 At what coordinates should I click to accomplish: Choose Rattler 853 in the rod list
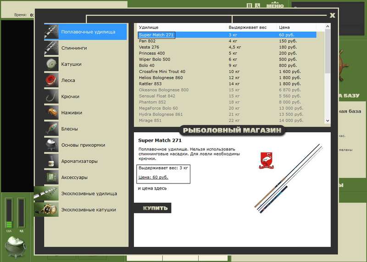227,84
